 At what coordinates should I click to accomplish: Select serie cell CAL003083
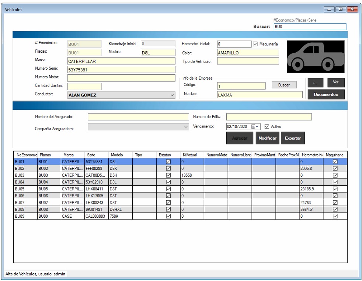97,216
